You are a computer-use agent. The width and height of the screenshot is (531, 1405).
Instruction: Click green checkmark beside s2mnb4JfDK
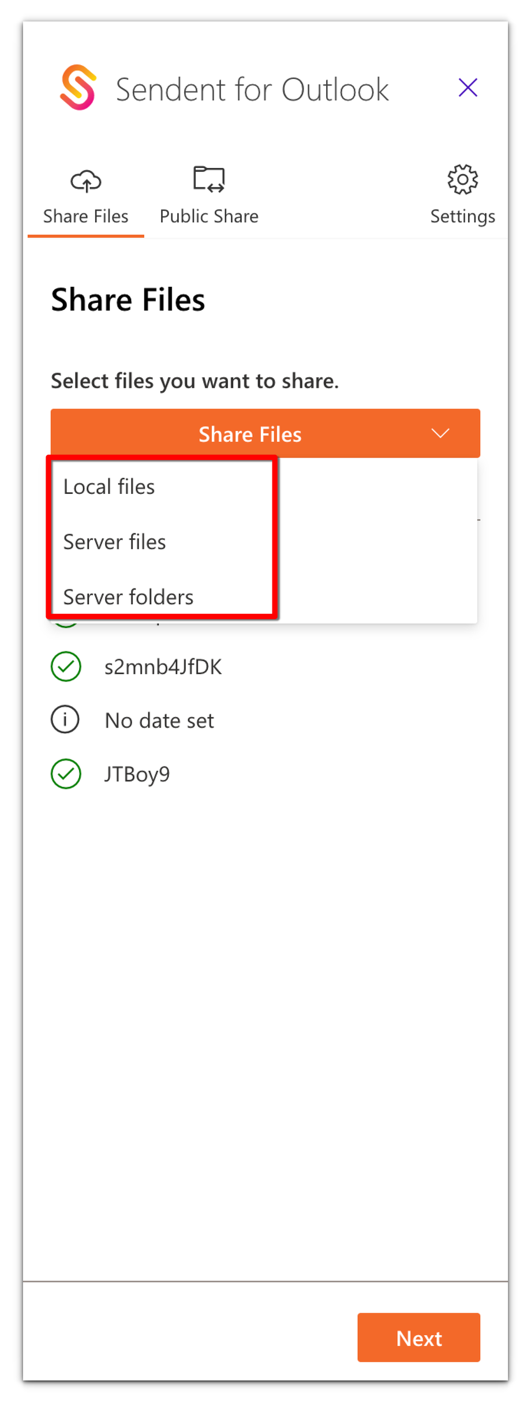[66, 666]
